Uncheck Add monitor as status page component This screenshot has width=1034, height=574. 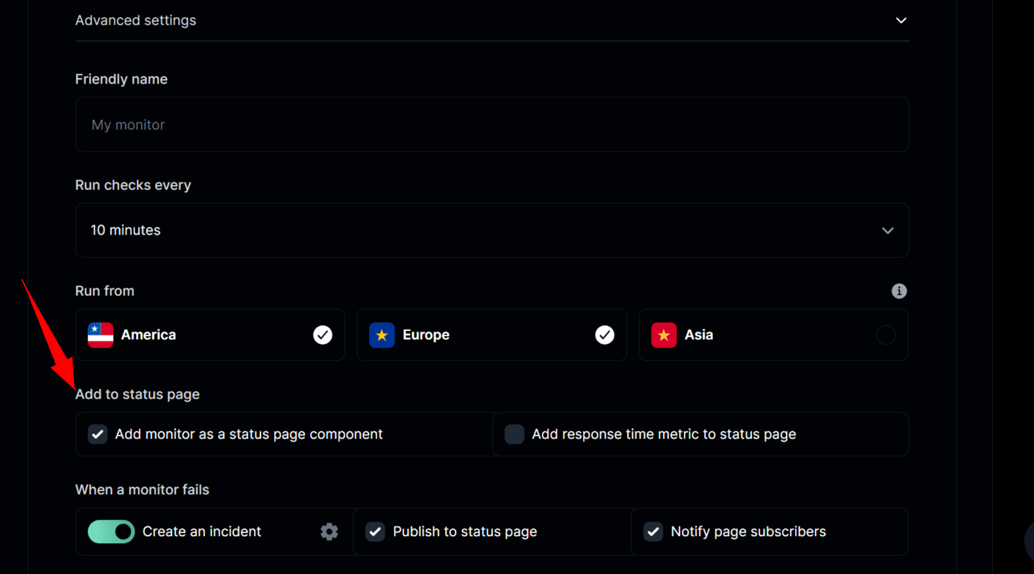[x=98, y=434]
